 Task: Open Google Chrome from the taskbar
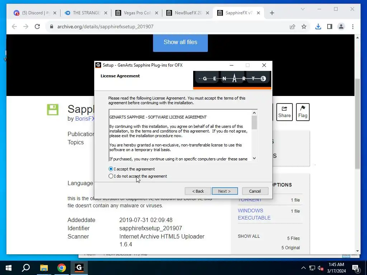tap(62, 268)
